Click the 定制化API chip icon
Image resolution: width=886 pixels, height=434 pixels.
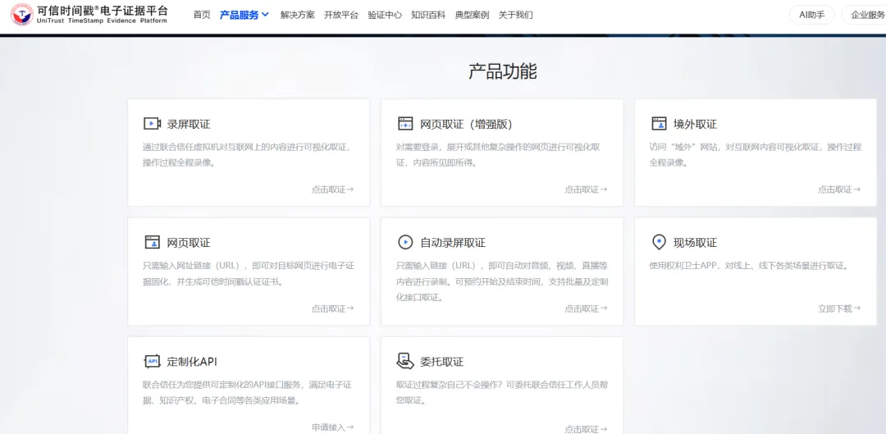[x=152, y=362]
